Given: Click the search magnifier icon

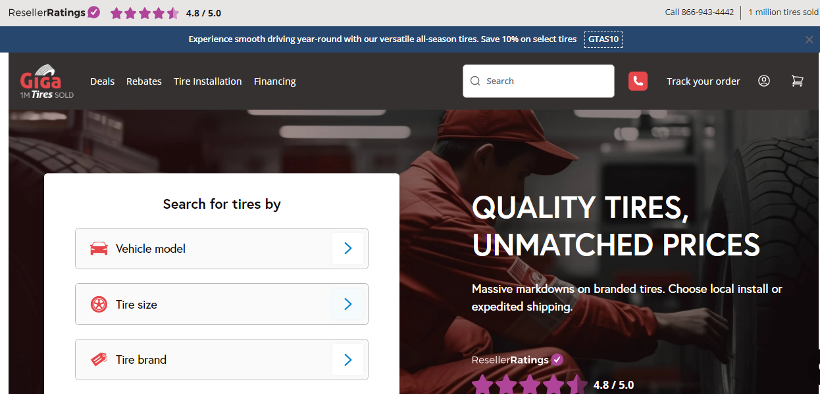Looking at the screenshot, I should (475, 81).
